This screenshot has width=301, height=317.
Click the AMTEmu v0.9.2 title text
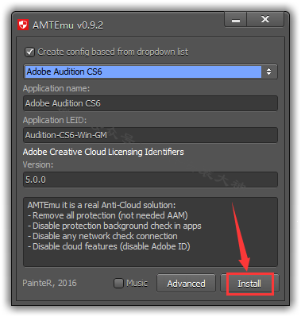(68, 25)
